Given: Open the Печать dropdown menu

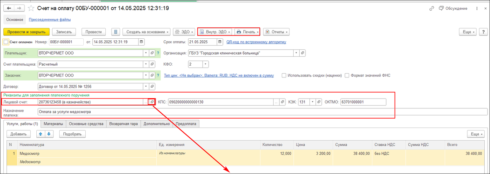Looking at the screenshot, I should [x=247, y=32].
